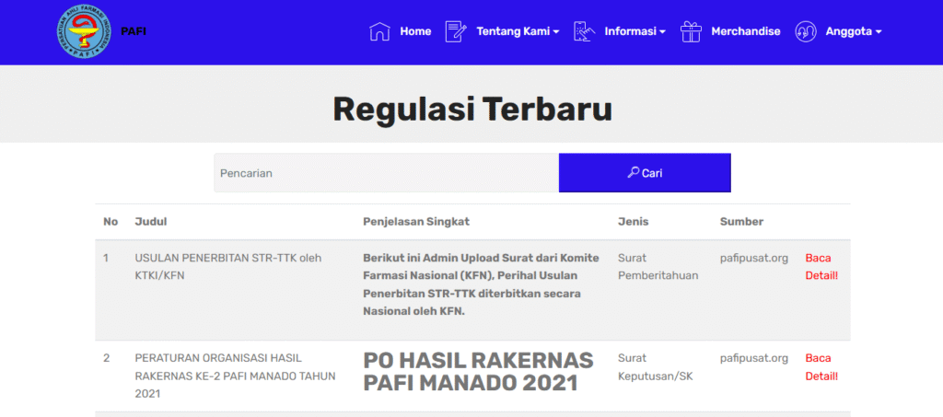Click the PAFI brand text in header
Screen dimensions: 943x417
[x=134, y=31]
